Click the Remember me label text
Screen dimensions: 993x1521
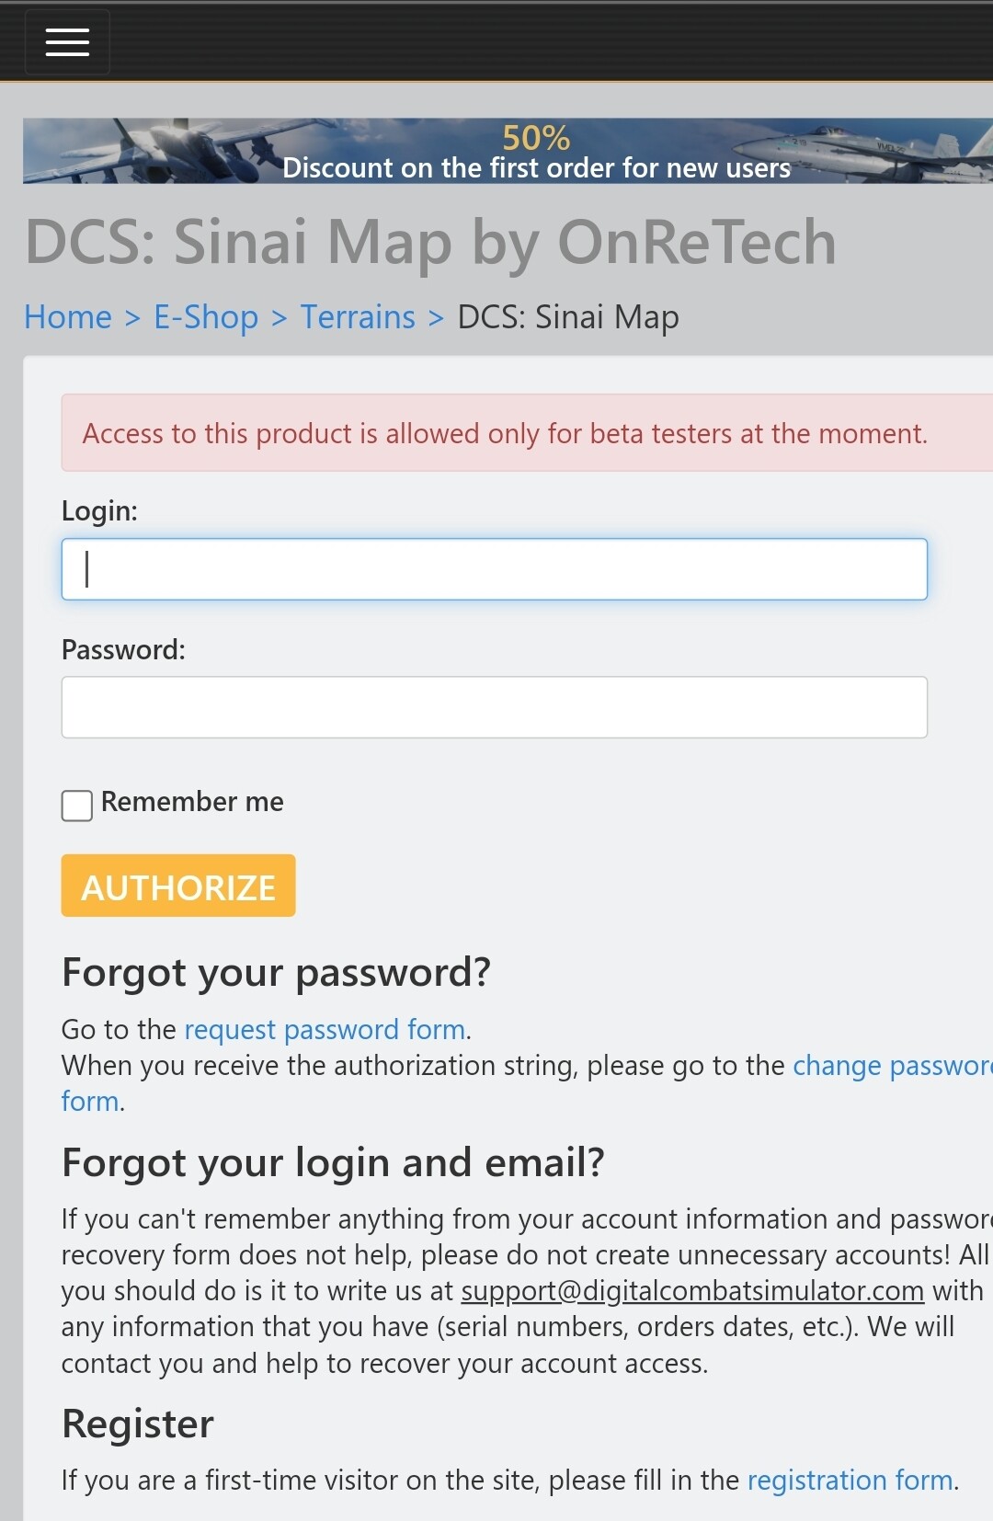click(192, 802)
